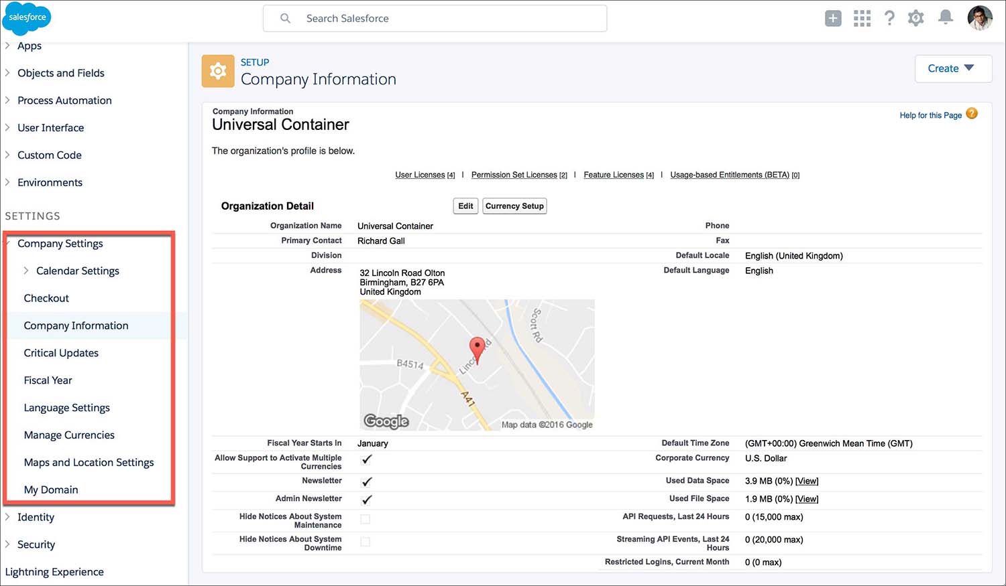The image size is (1006, 586).
Task: Click the Currency Setup button
Action: [514, 206]
